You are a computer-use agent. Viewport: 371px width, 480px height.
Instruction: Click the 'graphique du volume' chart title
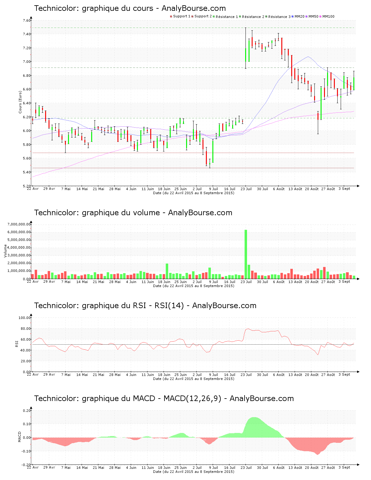click(x=133, y=213)
